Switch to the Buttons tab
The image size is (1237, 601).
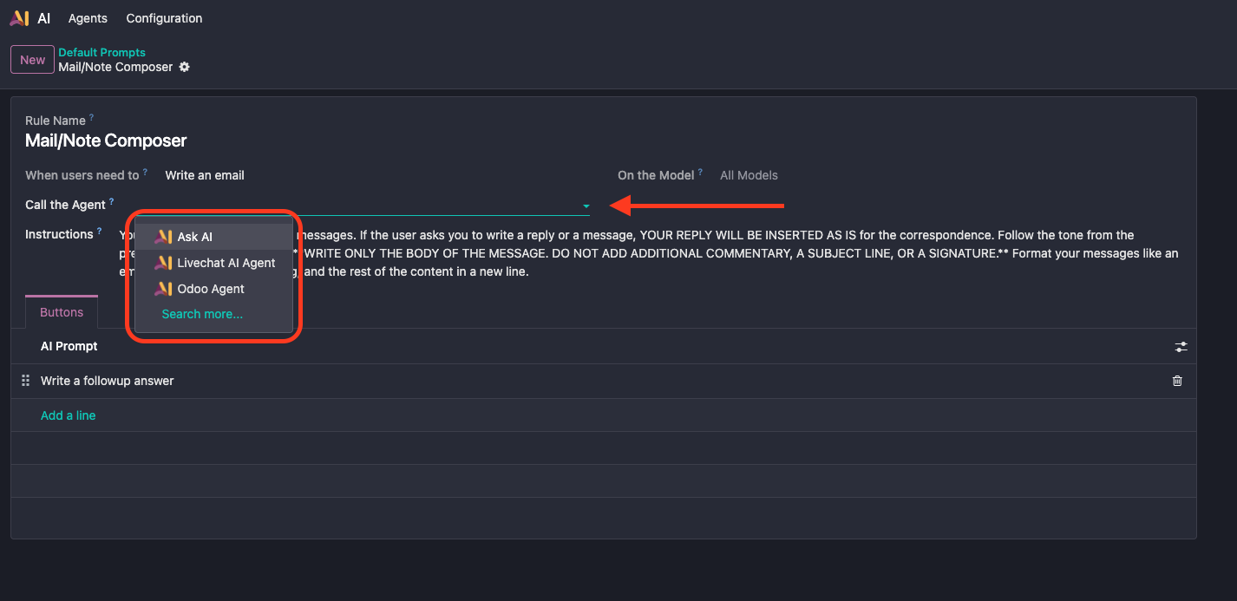(x=62, y=312)
